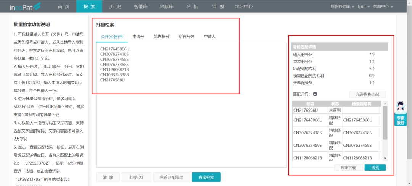Open the 分析 menu item
The width and height of the screenshot is (412, 186).
192,6
